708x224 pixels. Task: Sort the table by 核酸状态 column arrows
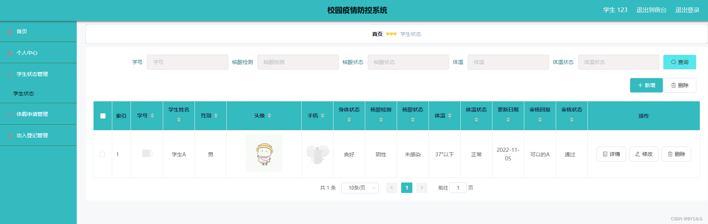[x=413, y=120]
